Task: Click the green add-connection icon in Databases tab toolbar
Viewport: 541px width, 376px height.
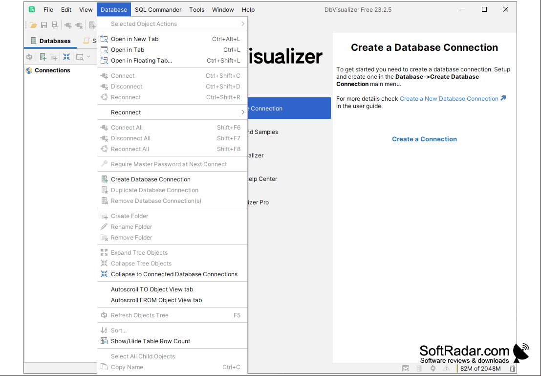Action: [43, 57]
